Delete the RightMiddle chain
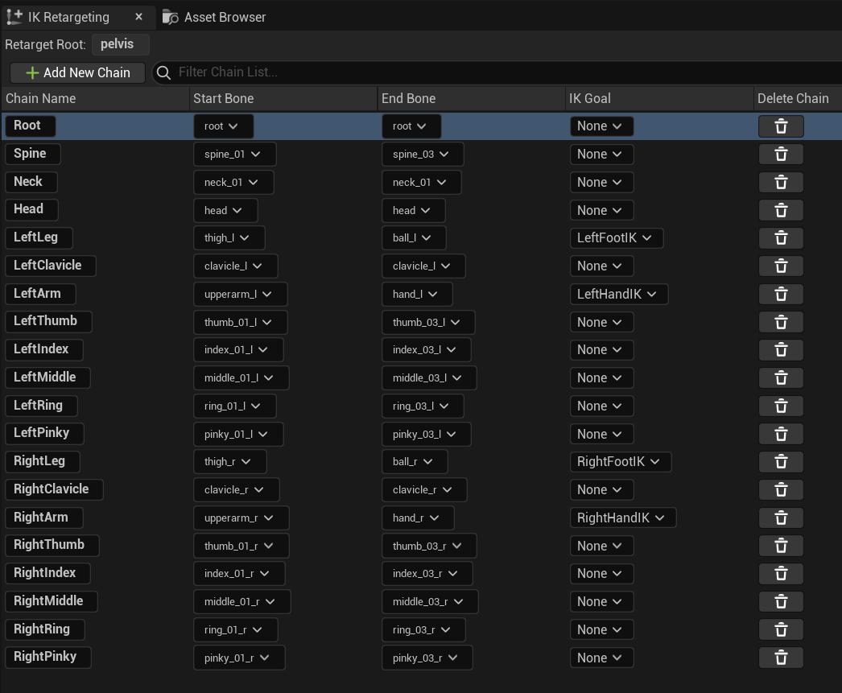 tap(781, 602)
